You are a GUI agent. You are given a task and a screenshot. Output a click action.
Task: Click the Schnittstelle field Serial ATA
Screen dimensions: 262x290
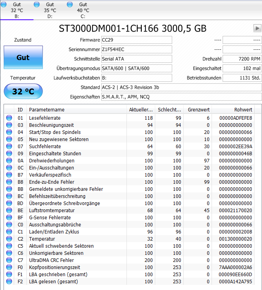click(x=137, y=59)
